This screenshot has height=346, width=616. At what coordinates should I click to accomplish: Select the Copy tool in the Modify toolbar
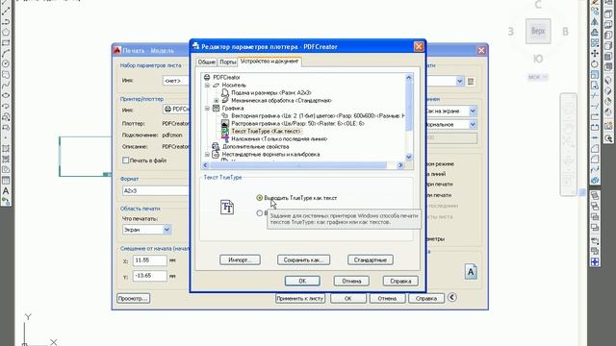pos(595,12)
